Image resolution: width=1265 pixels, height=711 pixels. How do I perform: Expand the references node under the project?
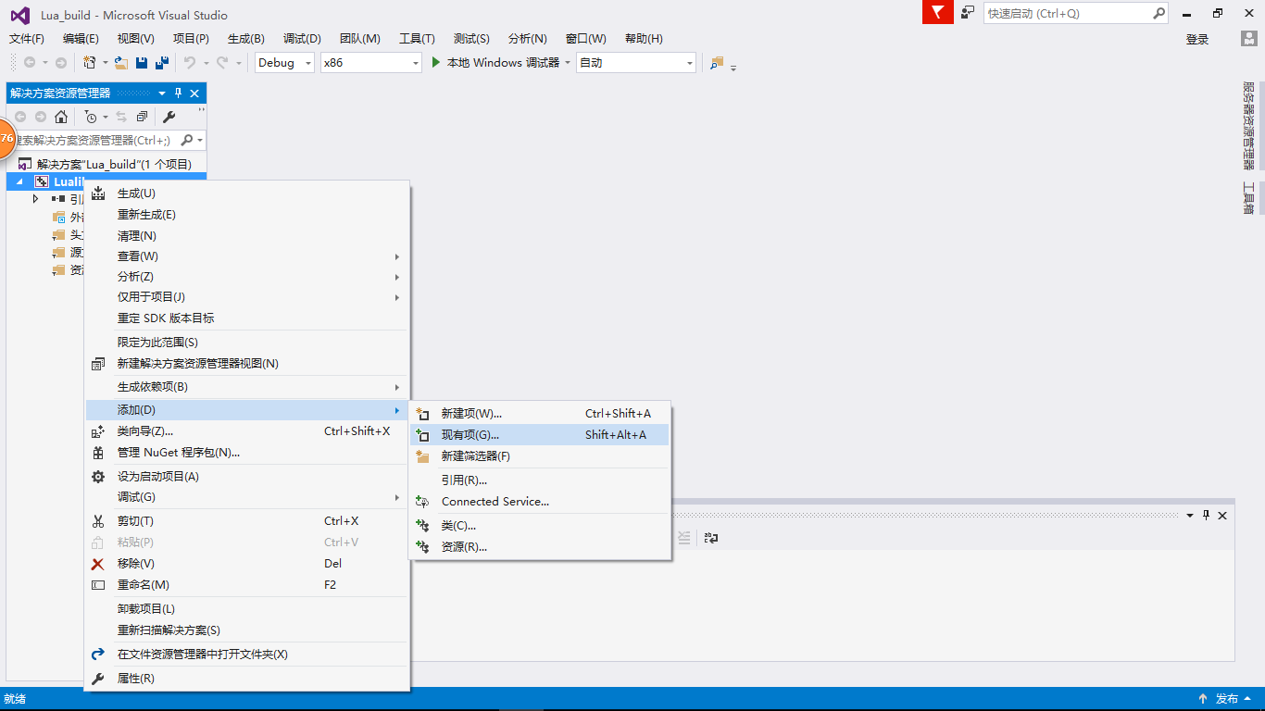pyautogui.click(x=36, y=199)
